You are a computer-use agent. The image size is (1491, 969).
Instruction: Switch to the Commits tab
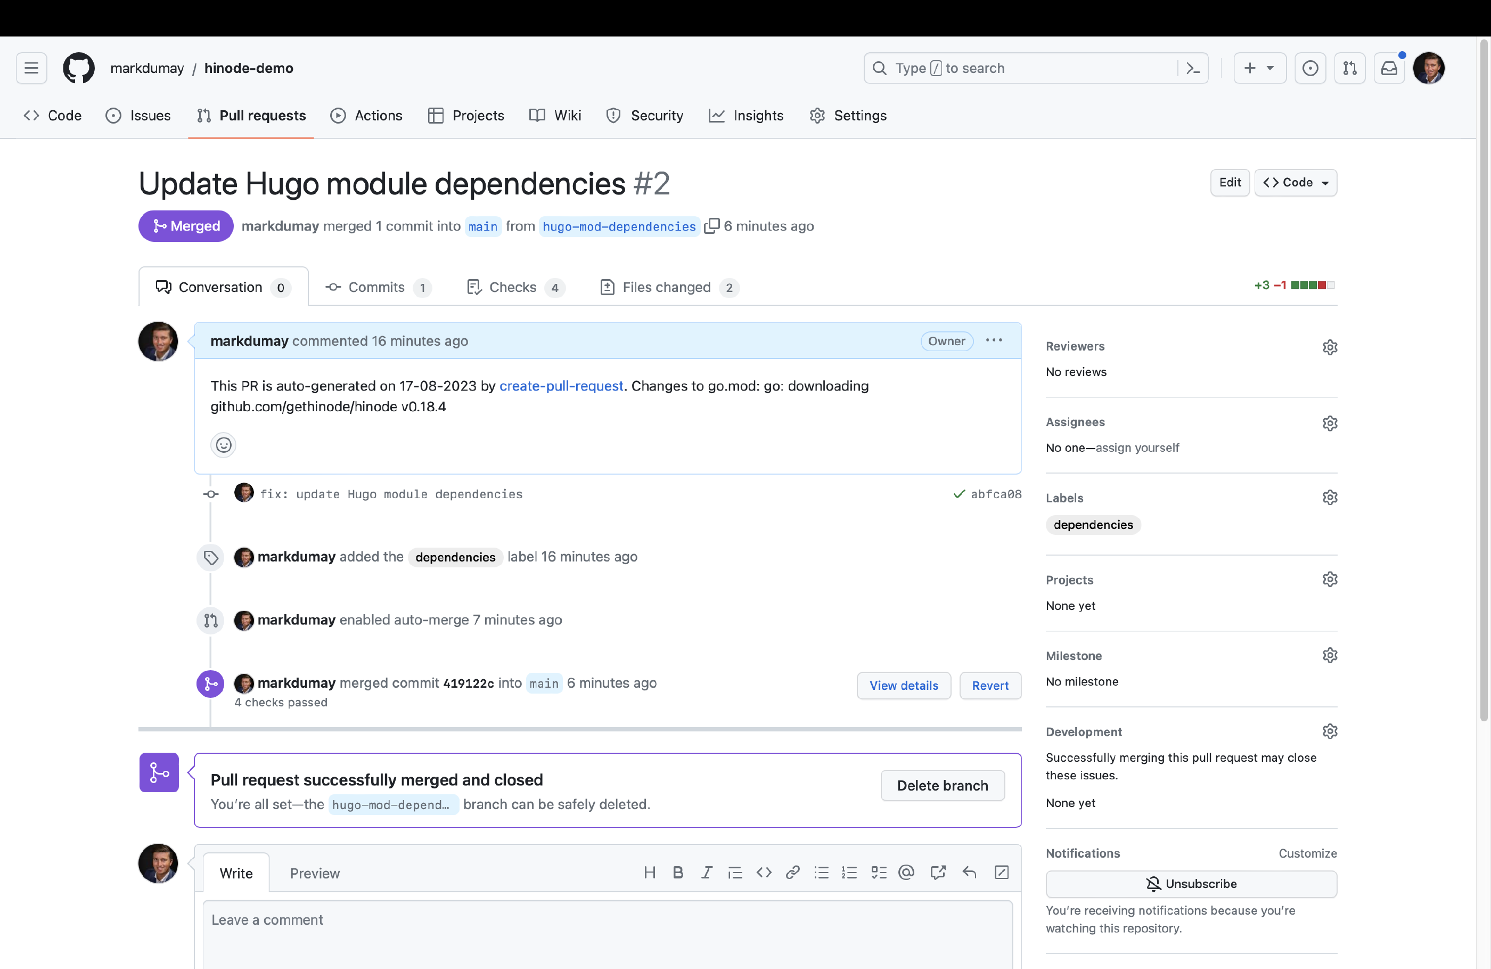click(376, 286)
